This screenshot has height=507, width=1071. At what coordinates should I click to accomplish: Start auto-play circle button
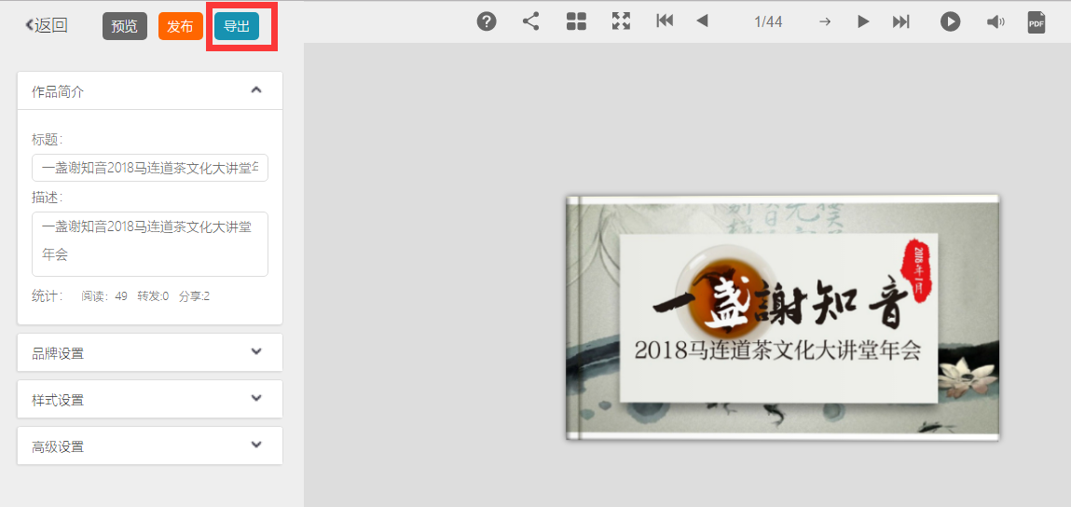[x=950, y=21]
